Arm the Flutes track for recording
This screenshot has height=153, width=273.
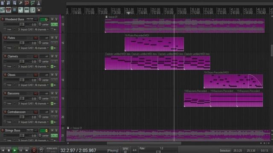pyautogui.click(x=5, y=38)
